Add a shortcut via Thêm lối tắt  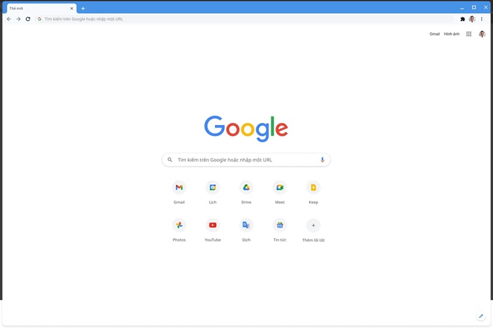click(x=314, y=230)
